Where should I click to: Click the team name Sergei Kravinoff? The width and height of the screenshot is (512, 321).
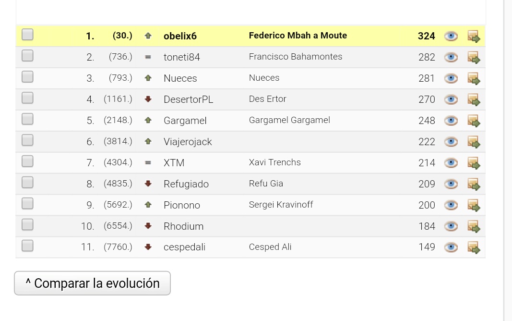click(281, 205)
